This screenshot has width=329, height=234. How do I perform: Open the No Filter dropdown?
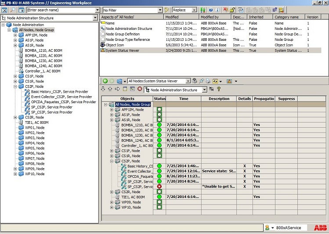(159, 10)
